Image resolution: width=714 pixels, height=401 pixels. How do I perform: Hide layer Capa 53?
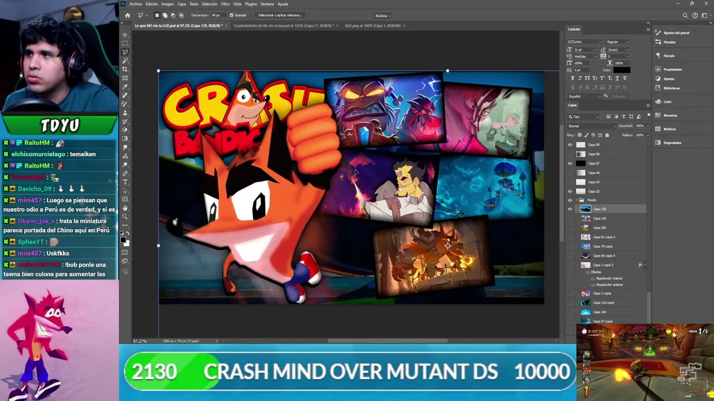click(x=570, y=192)
